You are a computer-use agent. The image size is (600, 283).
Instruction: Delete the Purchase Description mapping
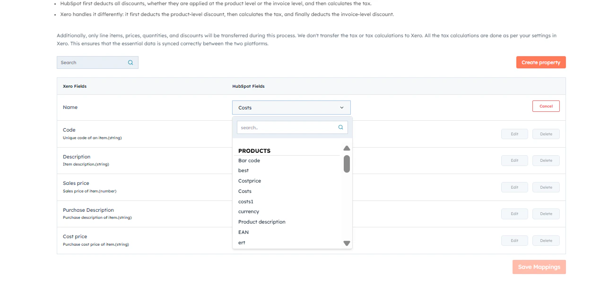546,214
